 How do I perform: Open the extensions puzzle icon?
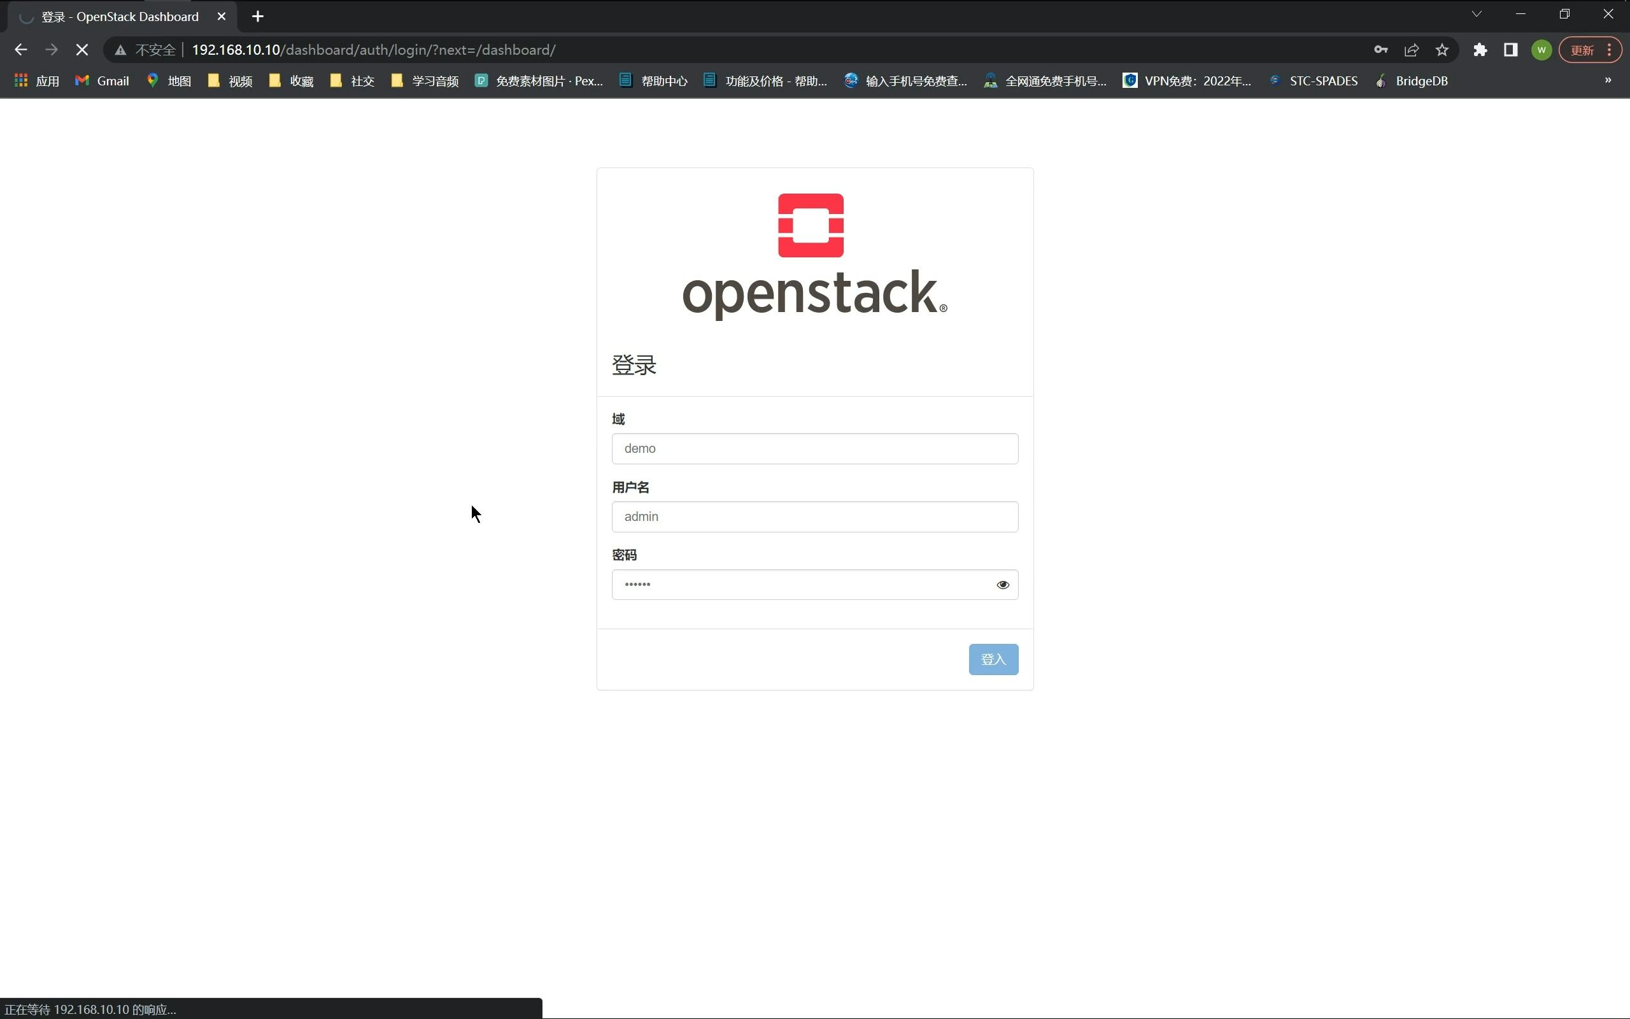(1480, 49)
